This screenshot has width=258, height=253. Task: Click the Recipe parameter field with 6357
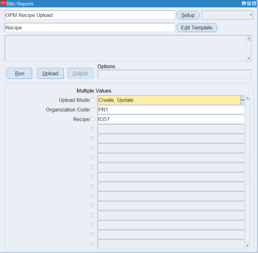click(x=171, y=119)
